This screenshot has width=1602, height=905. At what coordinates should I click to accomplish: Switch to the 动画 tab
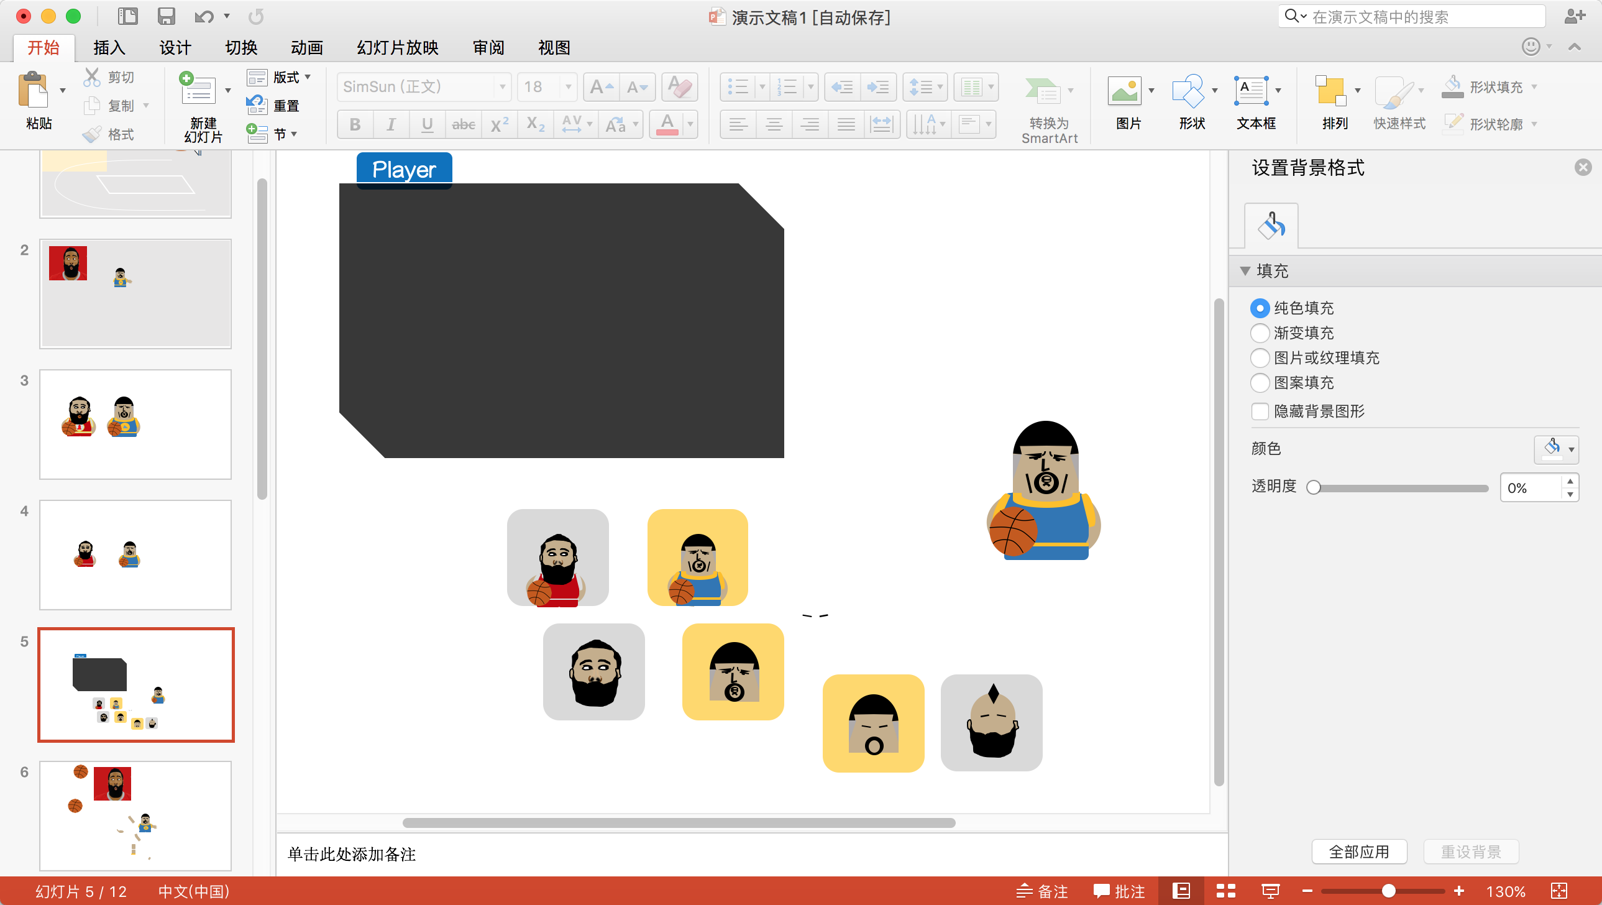tap(306, 47)
